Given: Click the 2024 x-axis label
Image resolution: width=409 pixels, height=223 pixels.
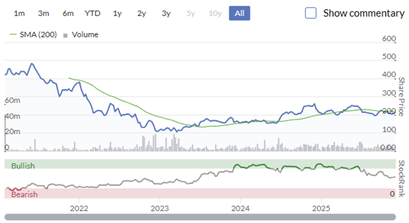Looking at the screenshot, I should [241, 208].
